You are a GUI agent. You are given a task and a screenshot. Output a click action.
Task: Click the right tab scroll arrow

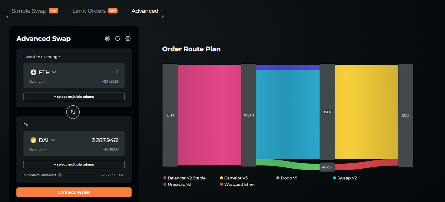coord(163,17)
